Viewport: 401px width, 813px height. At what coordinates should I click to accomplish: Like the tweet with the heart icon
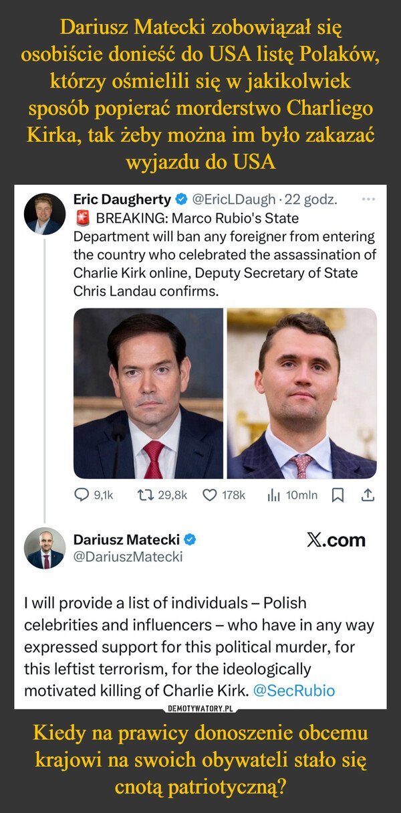pyautogui.click(x=209, y=495)
